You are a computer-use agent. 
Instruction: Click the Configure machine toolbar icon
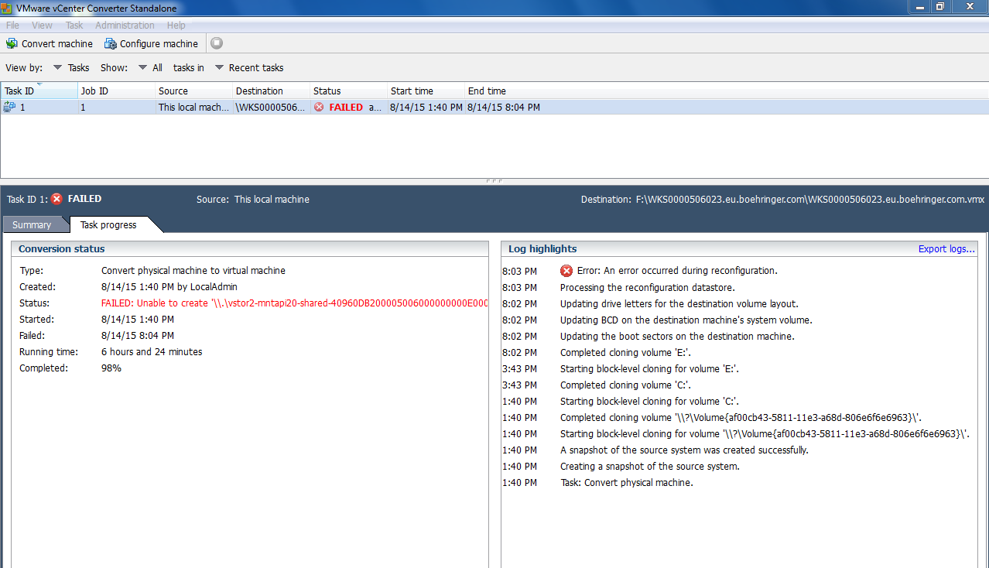point(111,43)
